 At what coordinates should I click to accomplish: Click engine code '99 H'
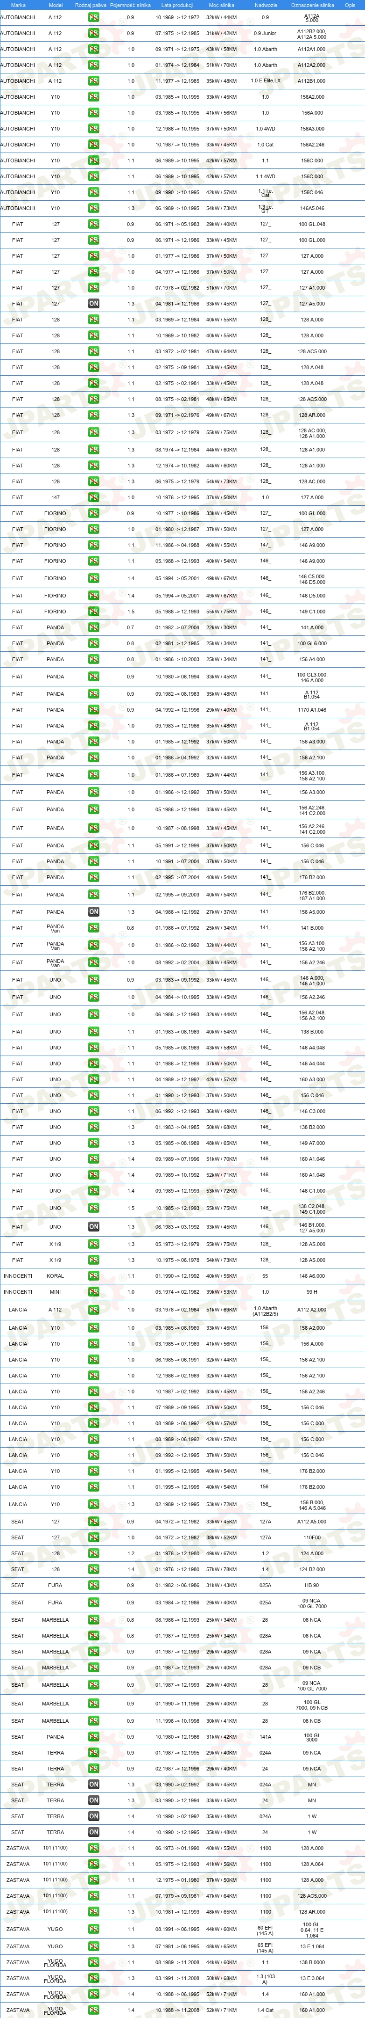coord(312,1292)
